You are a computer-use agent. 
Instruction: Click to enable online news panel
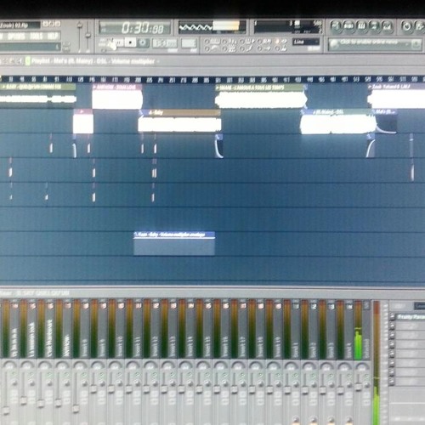[x=375, y=44]
